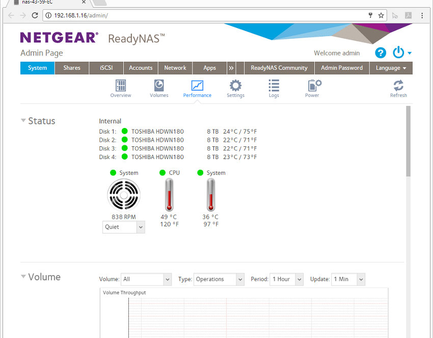This screenshot has height=338, width=433.
Task: Click the Disk 1 green status indicator
Action: pos(124,131)
